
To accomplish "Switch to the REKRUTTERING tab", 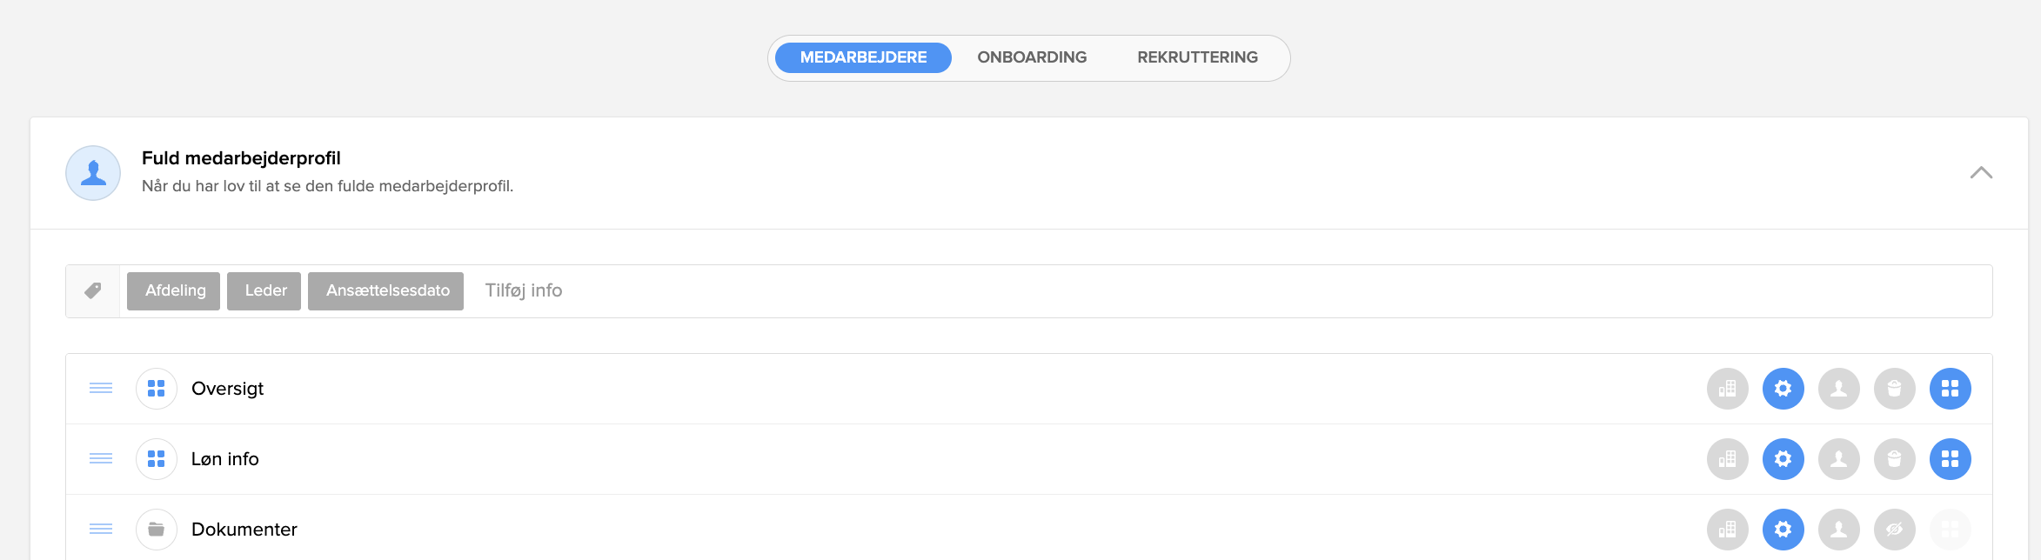I will pos(1197,57).
